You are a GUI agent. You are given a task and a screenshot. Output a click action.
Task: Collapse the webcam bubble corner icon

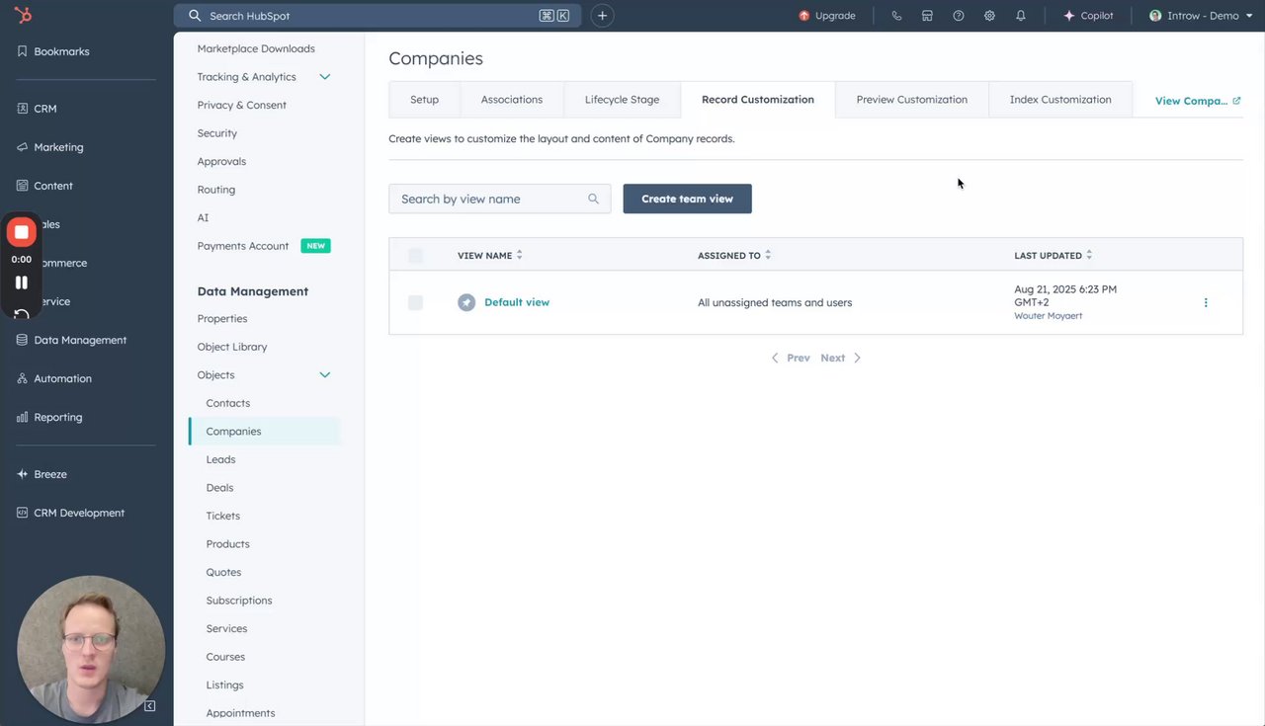150,706
